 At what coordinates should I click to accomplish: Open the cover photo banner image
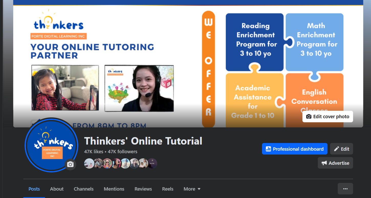coord(188,64)
